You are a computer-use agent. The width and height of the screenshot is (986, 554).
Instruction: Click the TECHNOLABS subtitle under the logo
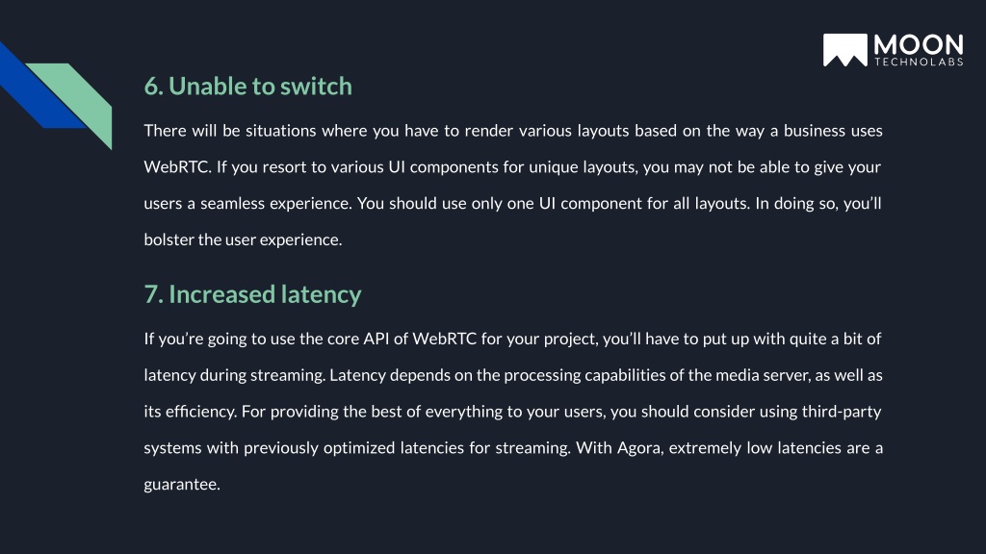click(x=919, y=62)
